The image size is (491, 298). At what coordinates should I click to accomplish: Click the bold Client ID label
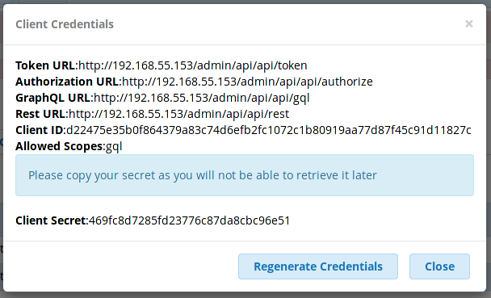[40, 130]
